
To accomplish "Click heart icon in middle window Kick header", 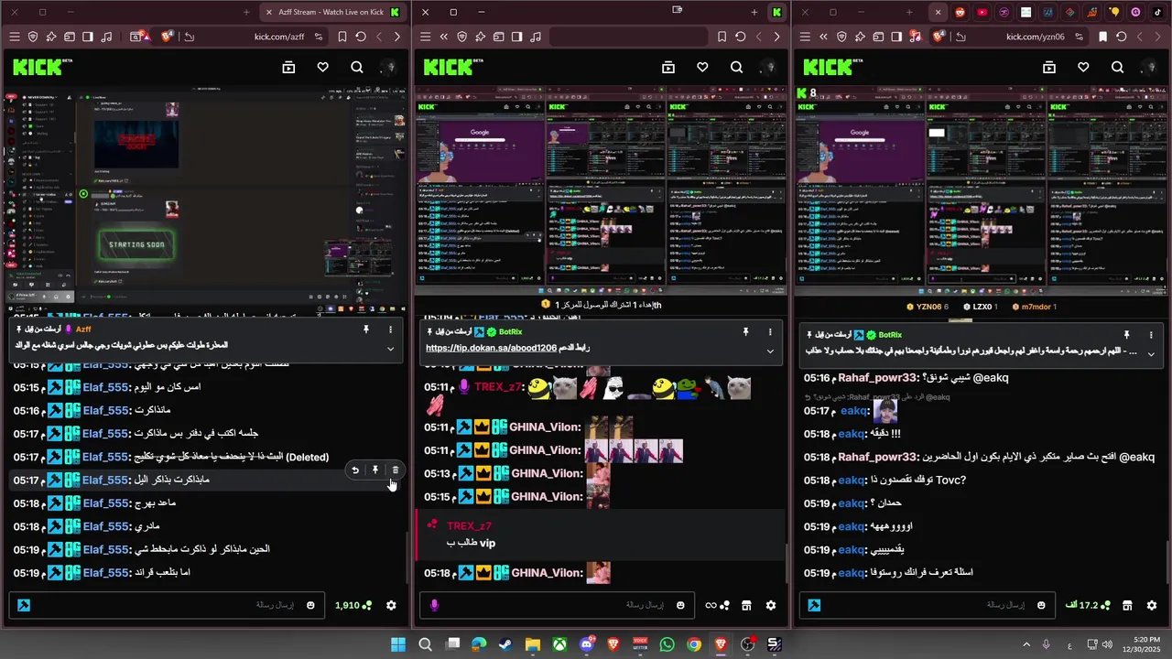I will 702,67.
